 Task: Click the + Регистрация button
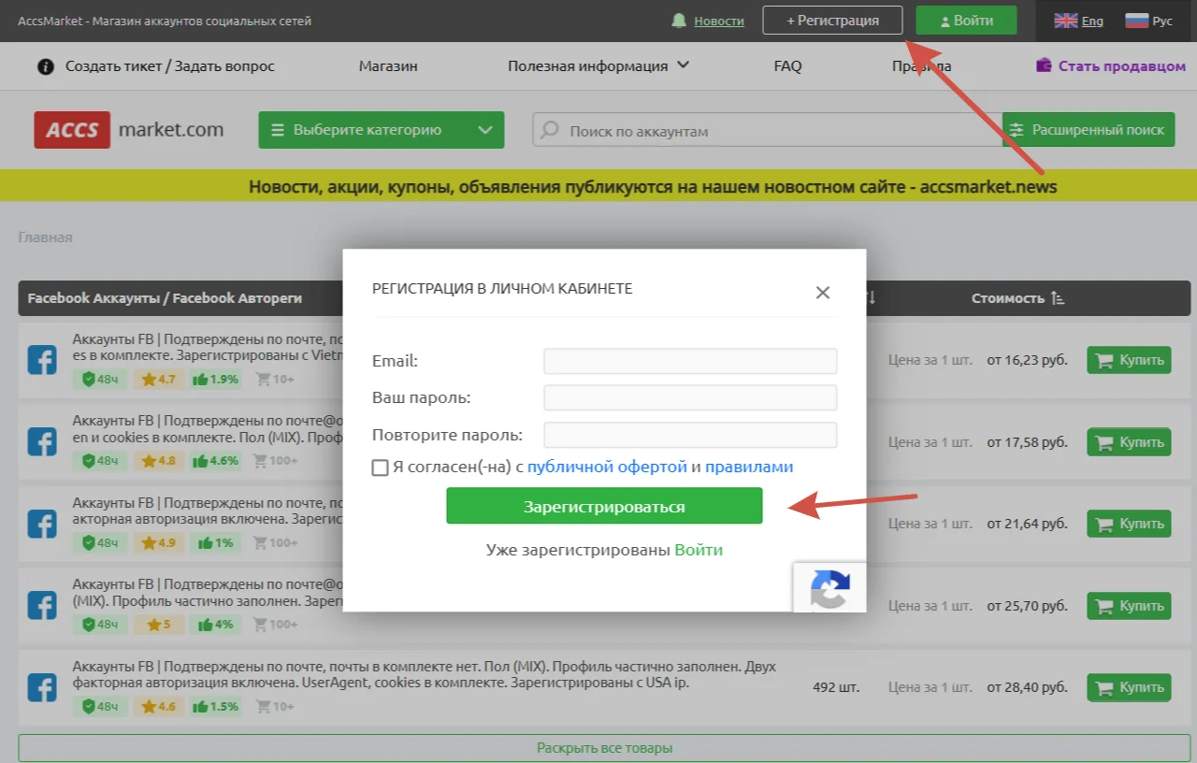(x=832, y=21)
